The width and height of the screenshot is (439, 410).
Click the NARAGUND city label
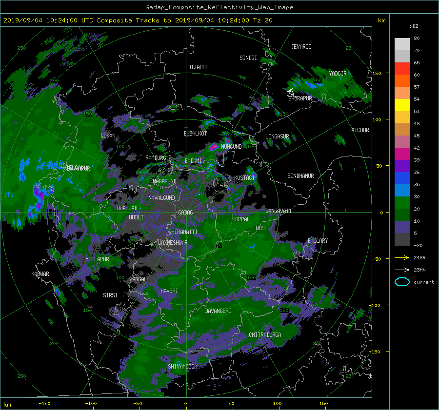click(165, 181)
